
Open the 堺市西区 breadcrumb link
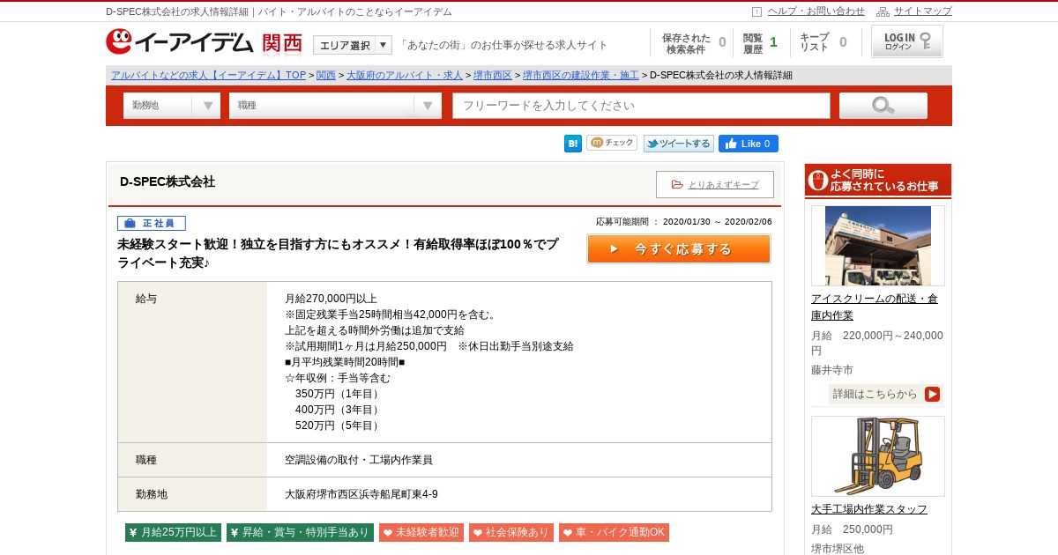coord(493,75)
